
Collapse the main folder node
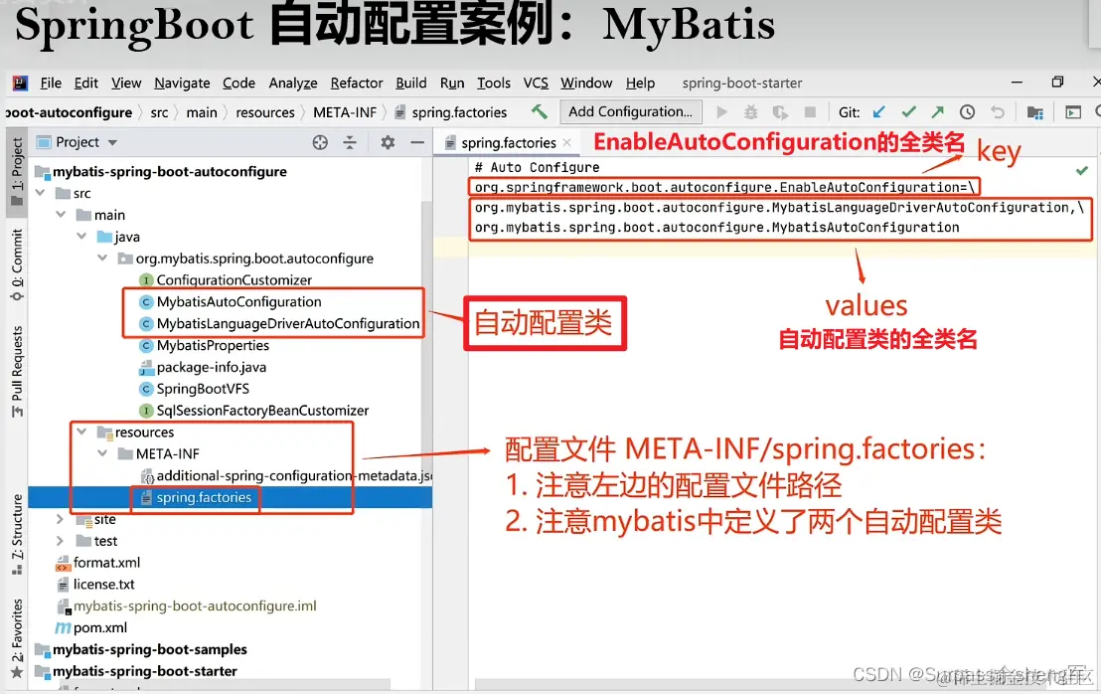click(x=61, y=215)
